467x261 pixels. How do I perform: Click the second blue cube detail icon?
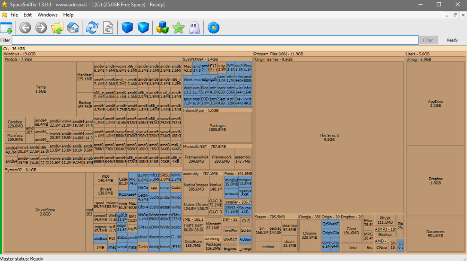click(143, 28)
